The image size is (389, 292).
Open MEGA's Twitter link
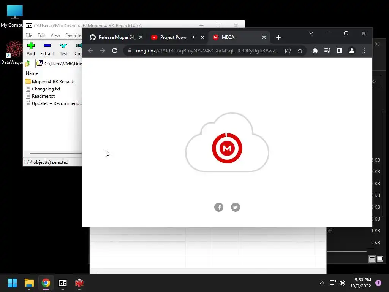236,207
